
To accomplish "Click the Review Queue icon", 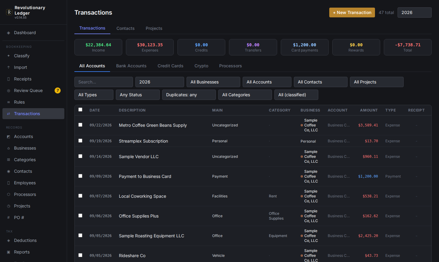I will pos(9,91).
